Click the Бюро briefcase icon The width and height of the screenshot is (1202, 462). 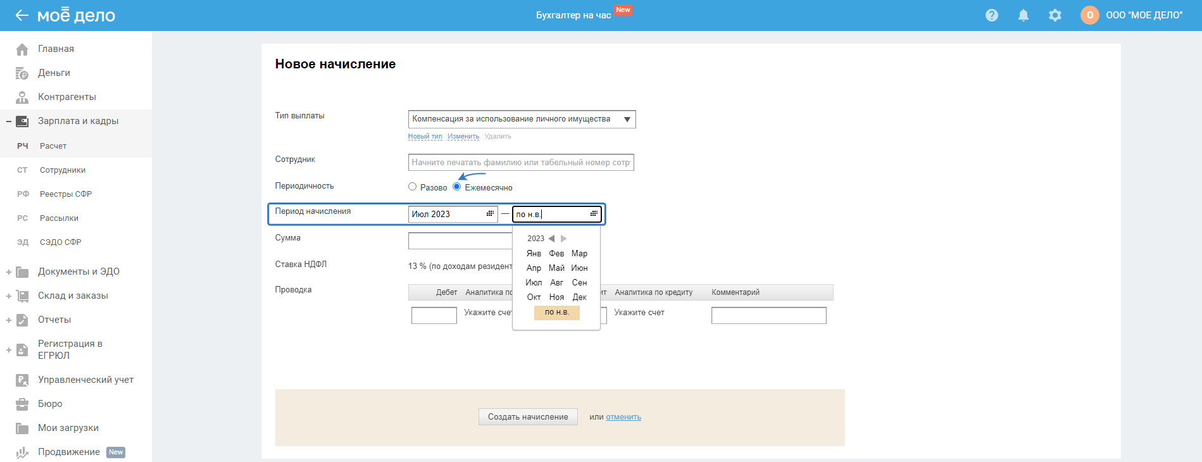22,404
